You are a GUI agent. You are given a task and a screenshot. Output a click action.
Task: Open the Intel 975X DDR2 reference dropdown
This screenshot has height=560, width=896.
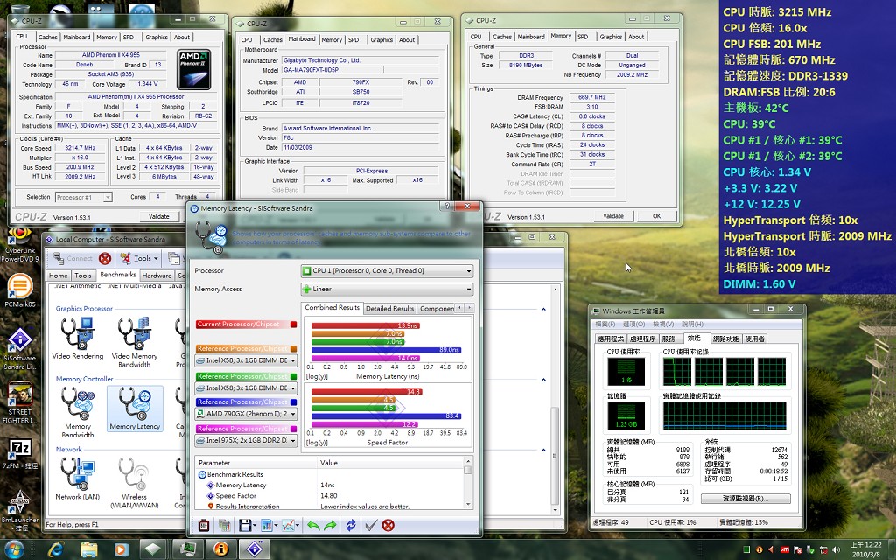[246, 441]
